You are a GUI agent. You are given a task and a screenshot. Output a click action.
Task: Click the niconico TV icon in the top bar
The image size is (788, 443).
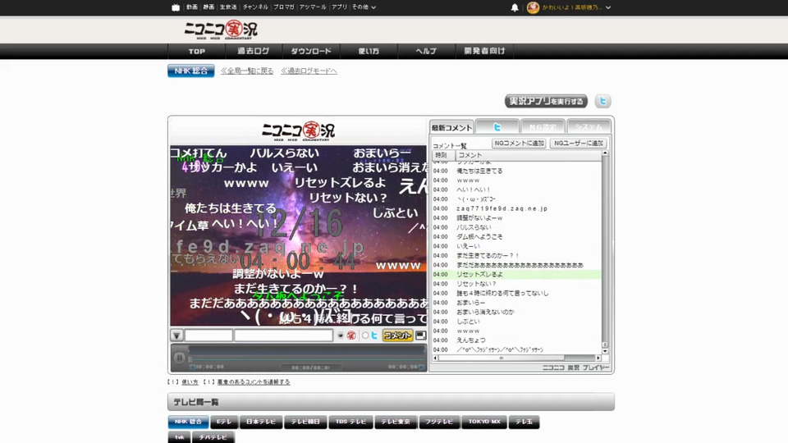[176, 7]
